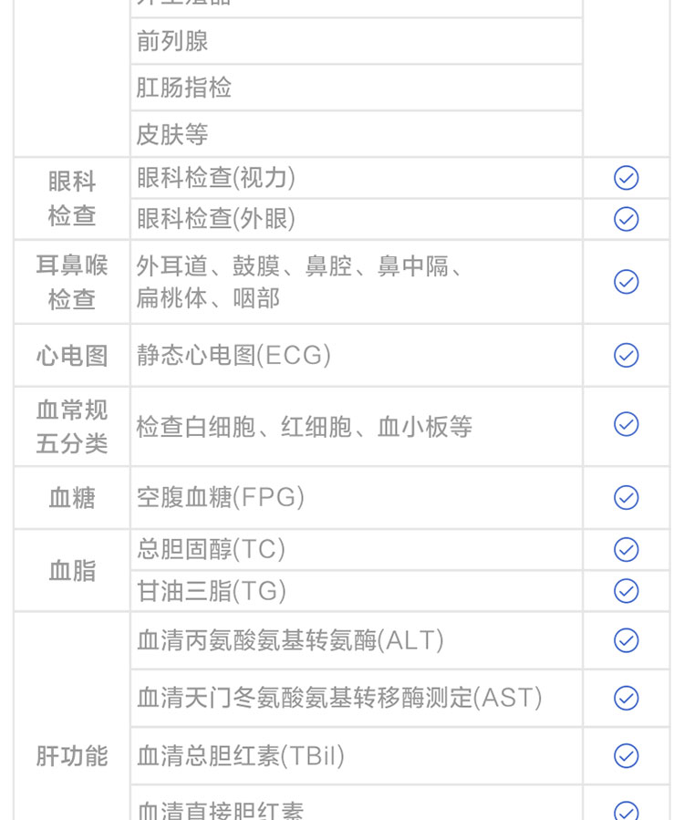The height and width of the screenshot is (820, 684).
Task: Select the 心电图 category label
Action: point(72,355)
